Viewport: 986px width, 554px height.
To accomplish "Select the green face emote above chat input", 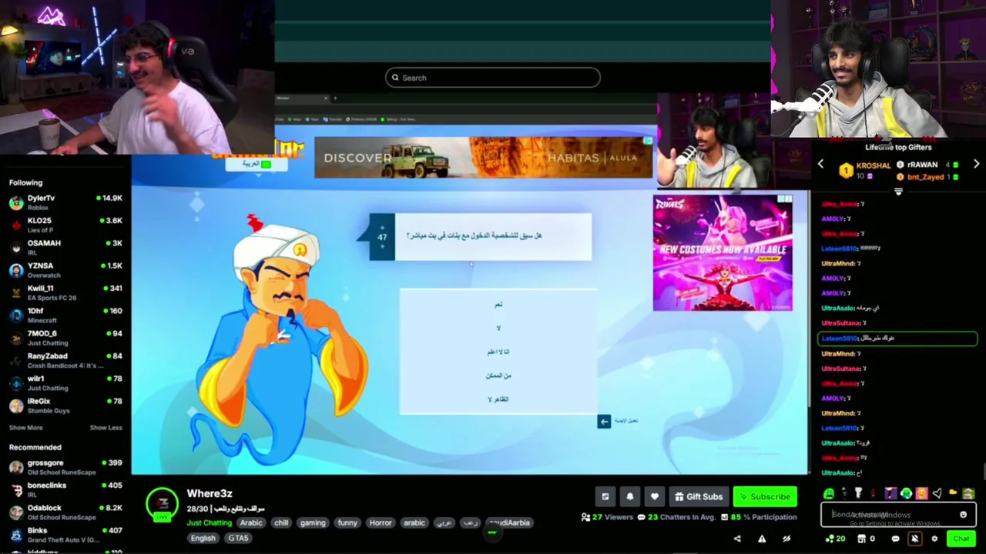I will click(x=829, y=493).
